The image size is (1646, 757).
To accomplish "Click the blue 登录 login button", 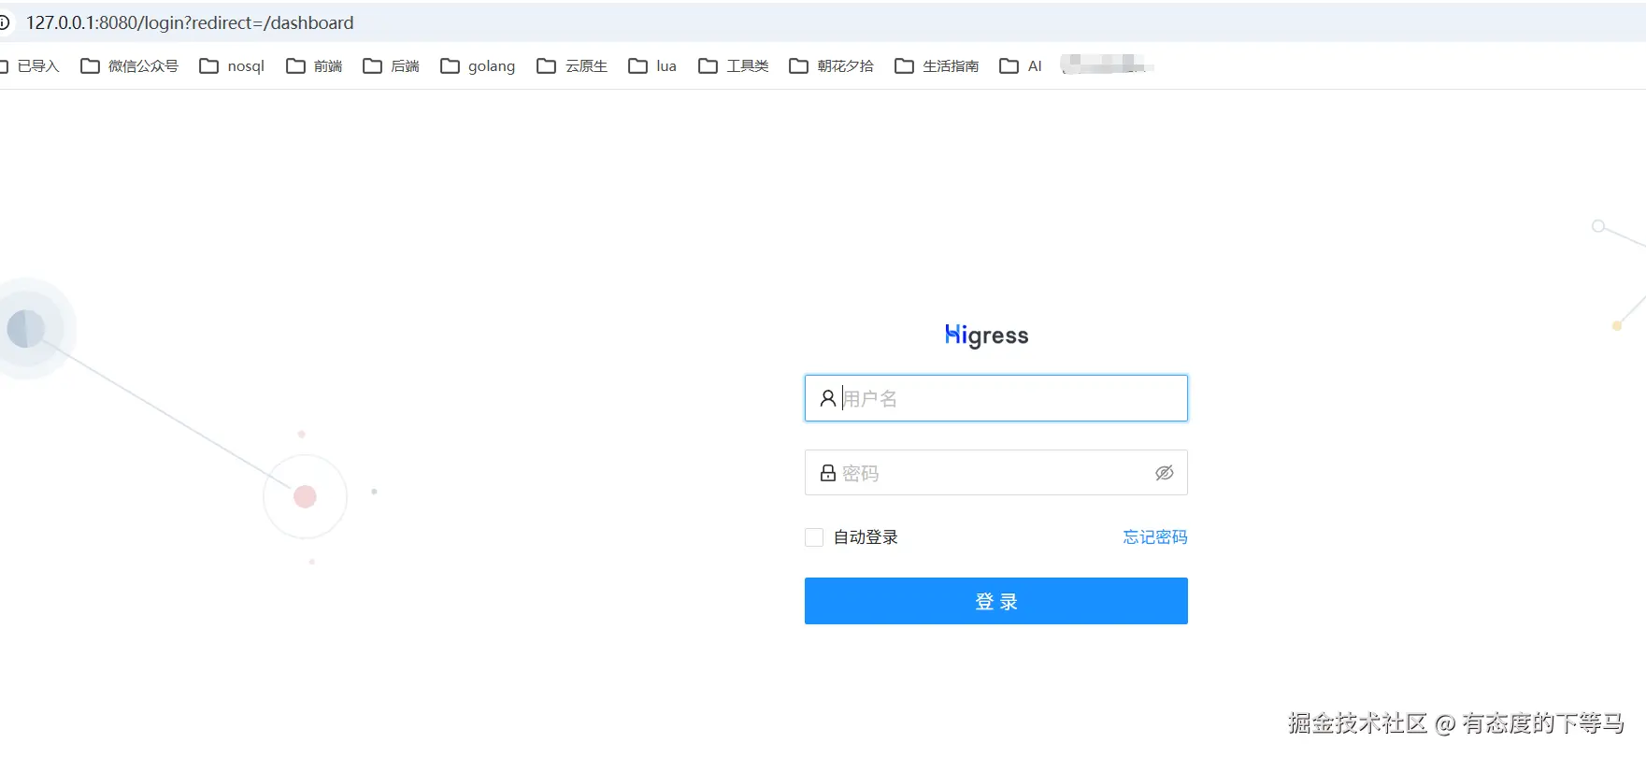I will coord(995,601).
